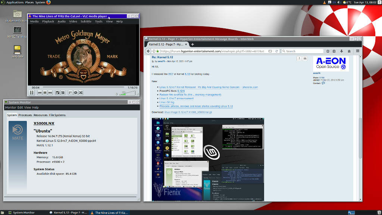Open VLC View menu
Image resolution: width=382 pixels, height=215 pixels.
point(109,21)
